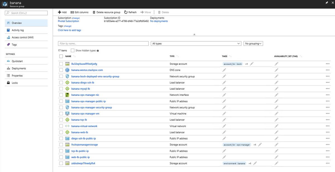The height and width of the screenshot is (172, 335).
Task: Check the box for tcp-lb-public-ip
Action: 61,151
